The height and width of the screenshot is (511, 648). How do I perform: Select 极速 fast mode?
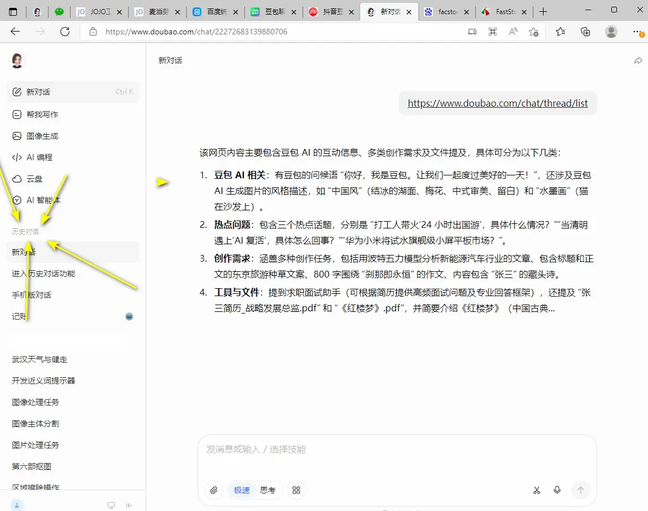[x=242, y=490]
